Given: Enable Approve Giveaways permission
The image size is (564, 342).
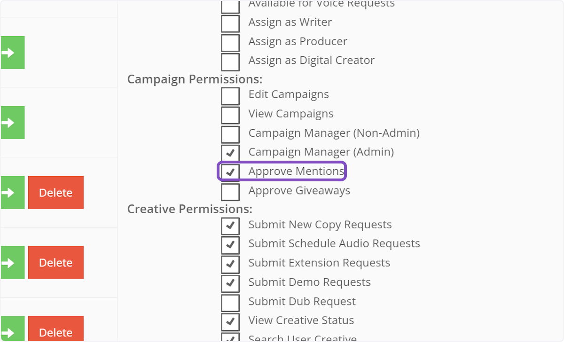Looking at the screenshot, I should [x=230, y=191].
